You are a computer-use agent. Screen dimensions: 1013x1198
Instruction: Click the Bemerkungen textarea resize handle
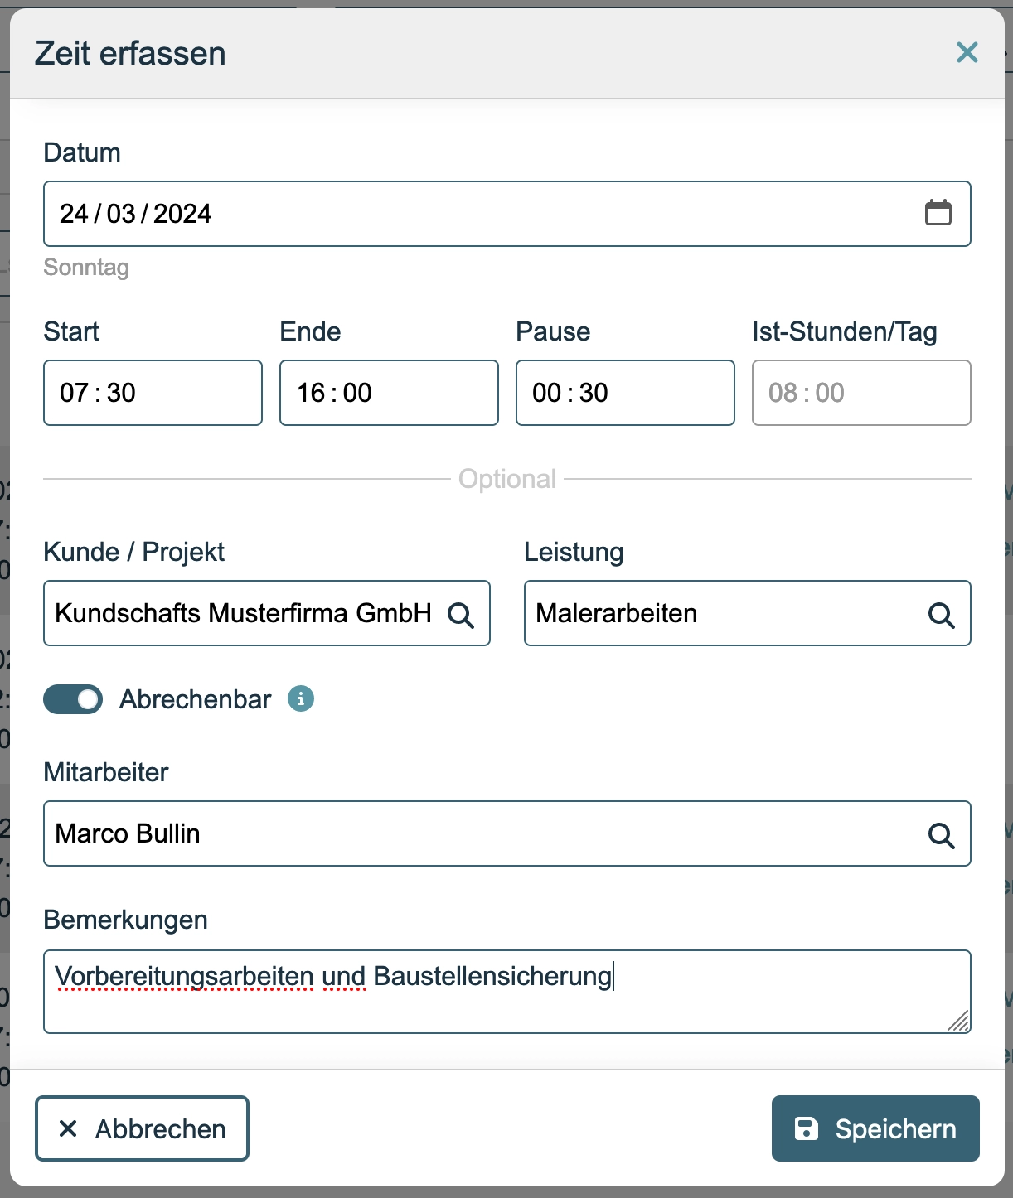pos(958,1021)
